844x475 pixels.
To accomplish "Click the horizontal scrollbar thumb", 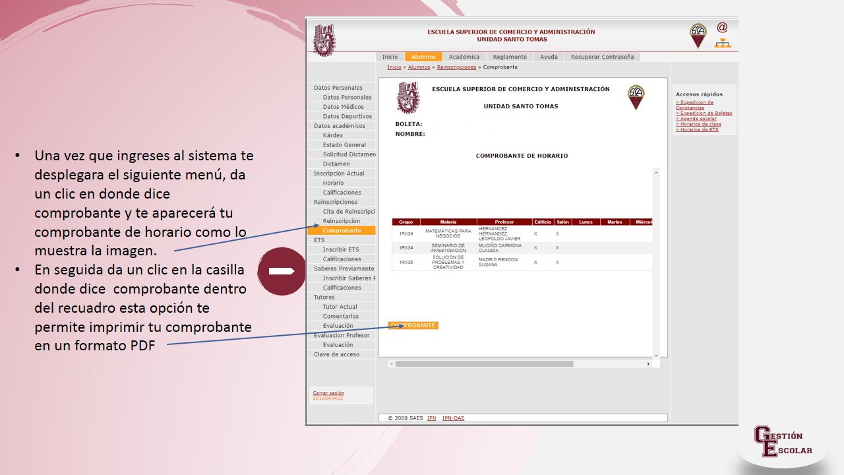I will pyautogui.click(x=484, y=364).
